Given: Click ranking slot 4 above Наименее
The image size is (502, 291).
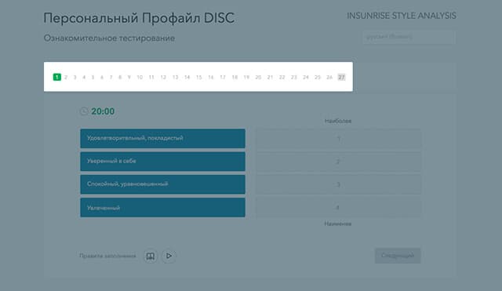Looking at the screenshot, I should point(338,208).
